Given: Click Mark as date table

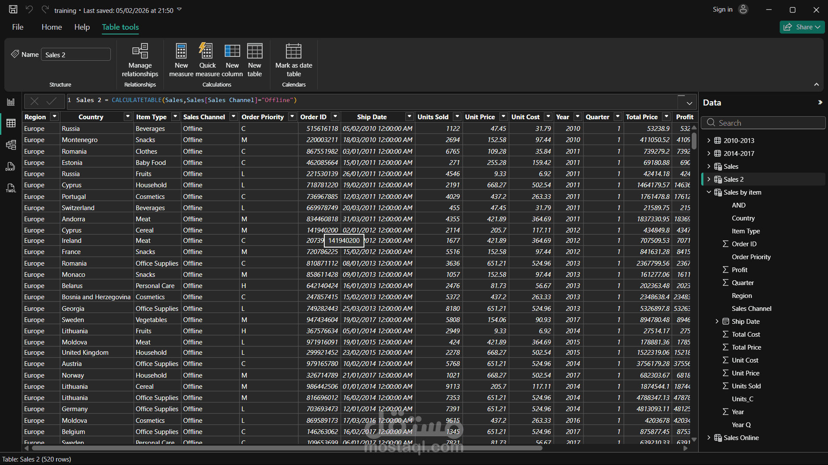Looking at the screenshot, I should [294, 60].
